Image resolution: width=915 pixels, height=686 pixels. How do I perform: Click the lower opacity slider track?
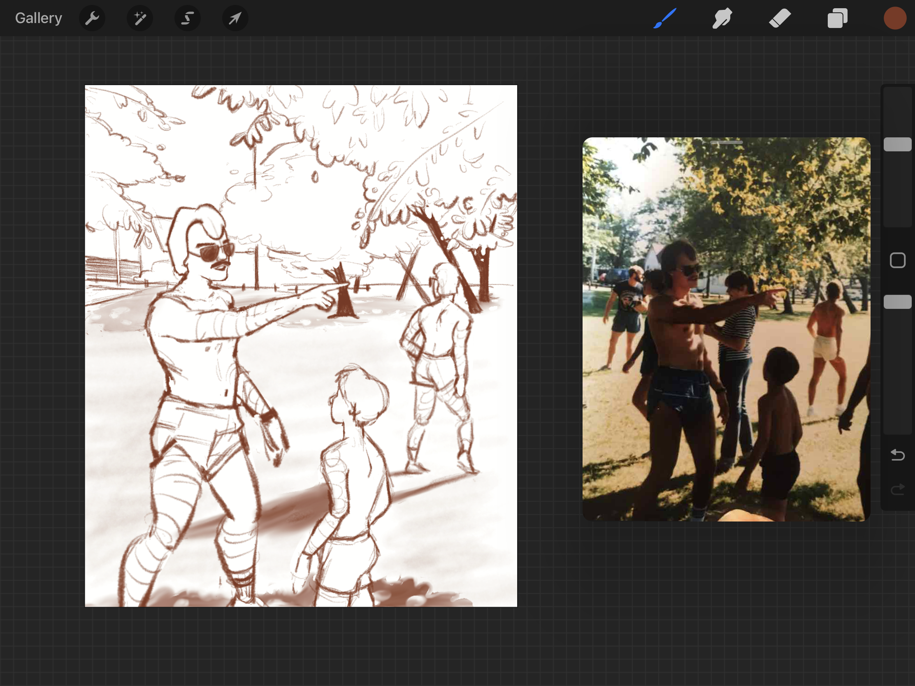click(x=897, y=372)
